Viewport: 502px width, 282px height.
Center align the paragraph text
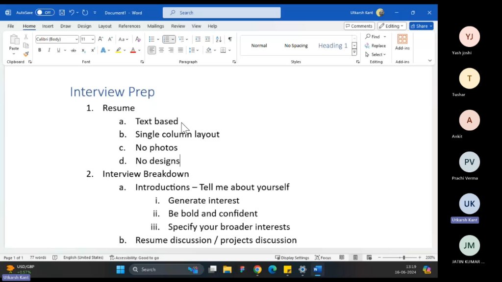(161, 50)
